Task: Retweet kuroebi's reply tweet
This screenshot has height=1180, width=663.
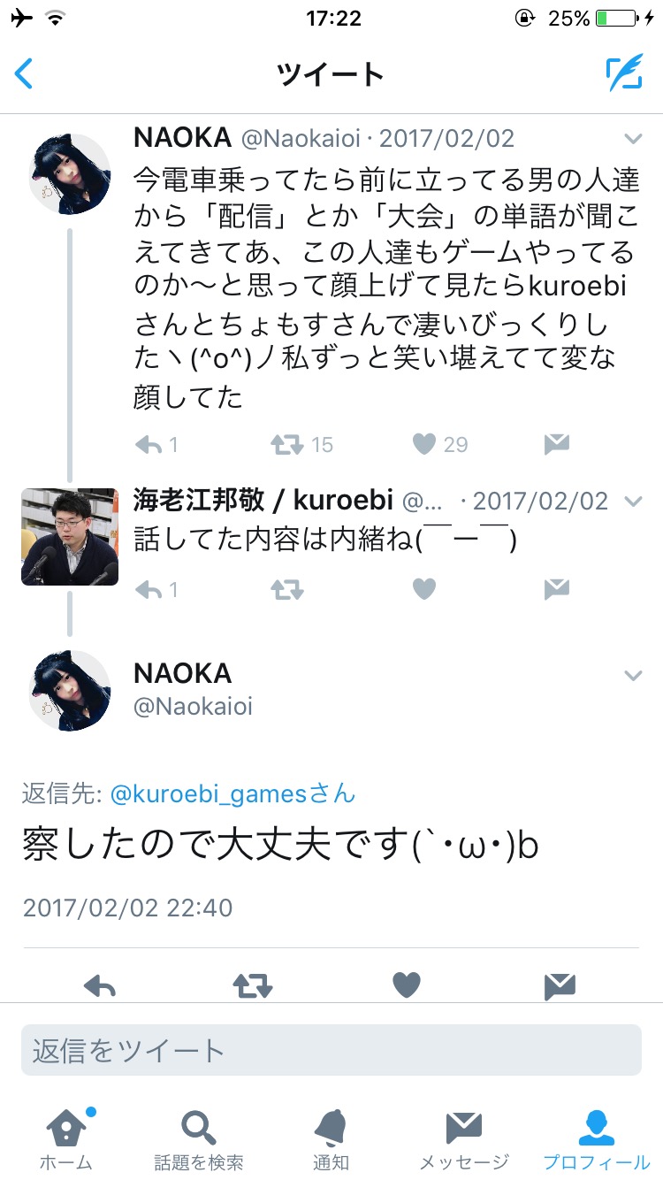Action: point(286,589)
